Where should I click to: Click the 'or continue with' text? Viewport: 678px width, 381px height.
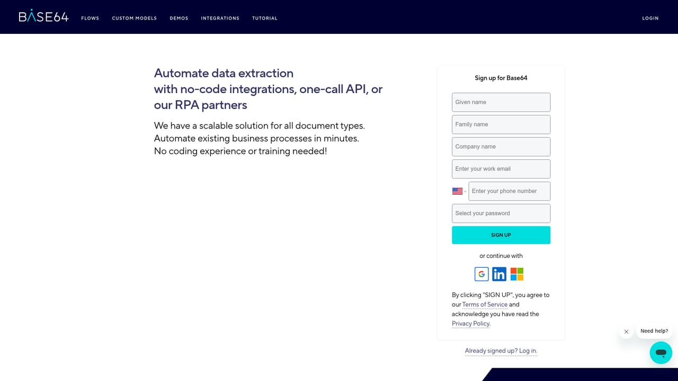[501, 256]
